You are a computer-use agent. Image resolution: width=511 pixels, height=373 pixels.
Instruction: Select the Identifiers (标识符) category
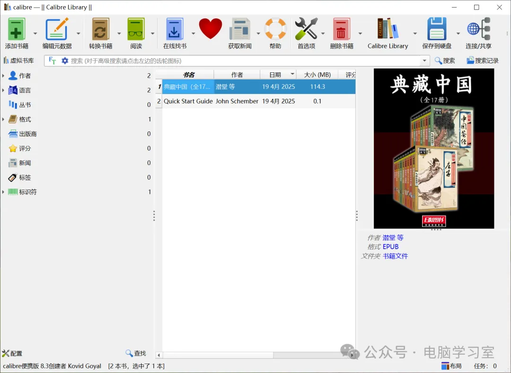click(x=28, y=192)
